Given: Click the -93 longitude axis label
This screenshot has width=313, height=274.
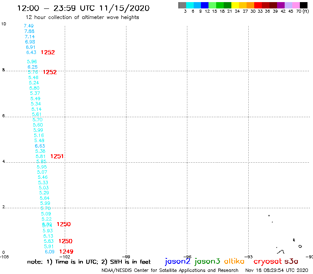Looking at the screenshot, I should (x=249, y=257).
